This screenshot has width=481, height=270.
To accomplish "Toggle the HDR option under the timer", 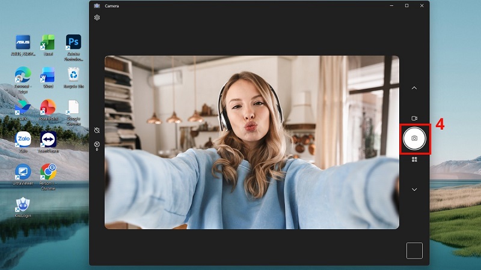I will [x=97, y=144].
